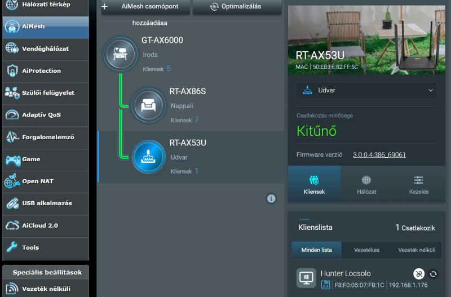Click the Open NAT globe gamepad icon

pos(12,181)
